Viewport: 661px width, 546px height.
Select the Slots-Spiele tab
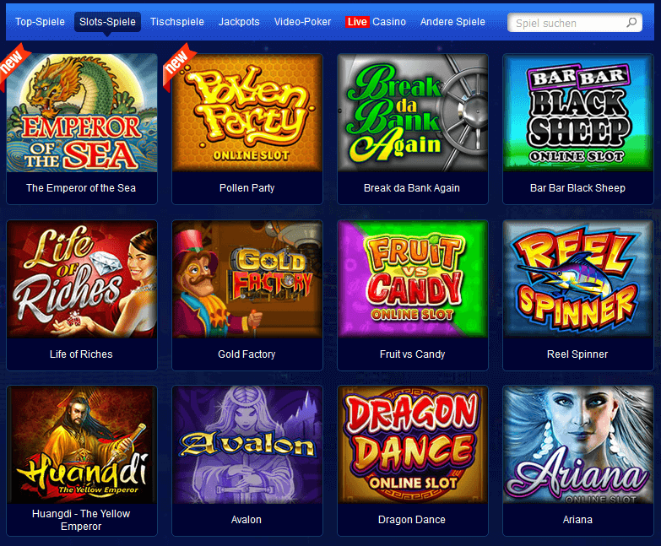[107, 22]
